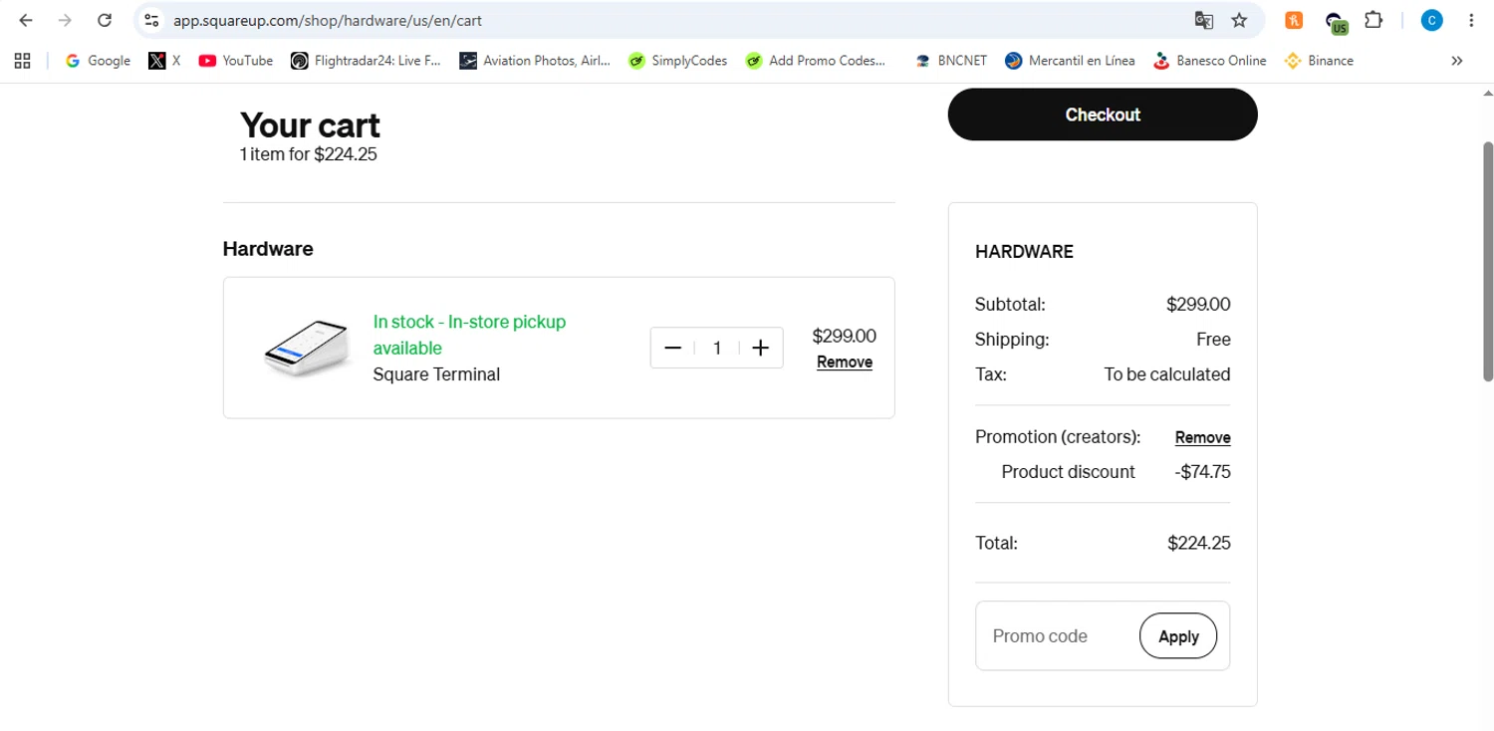Open the orange Honey extension icon

click(1294, 20)
